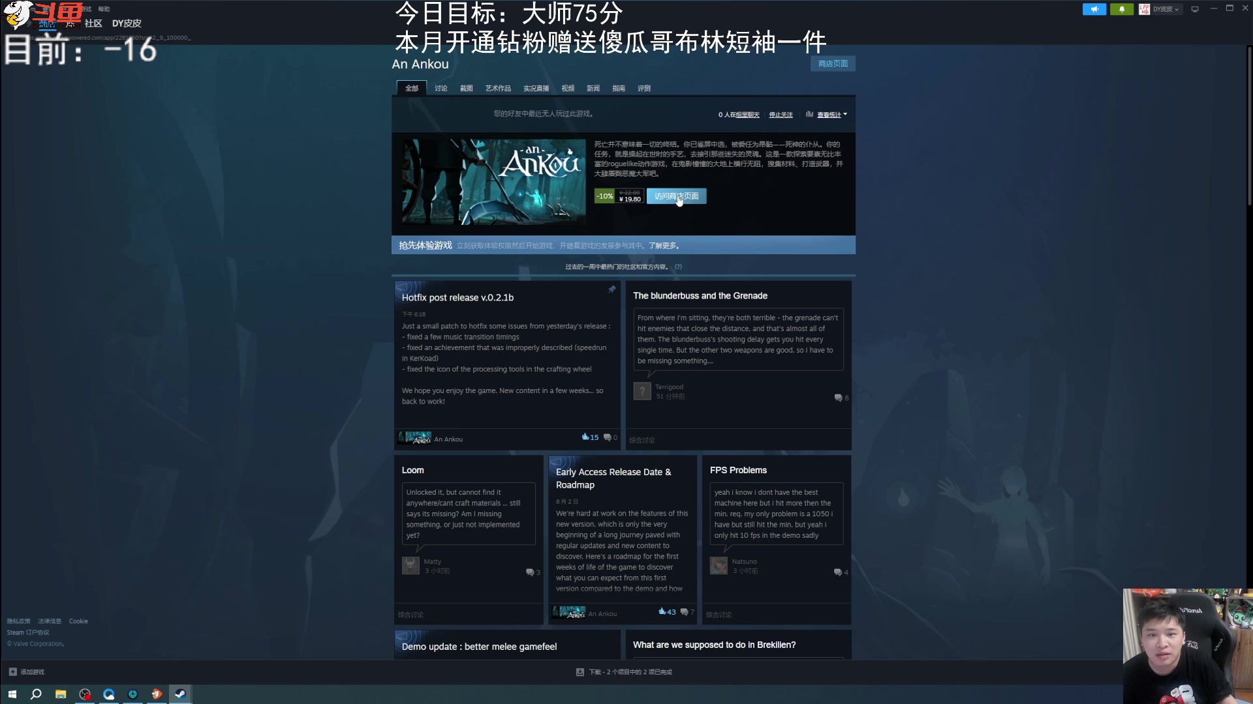
Task: Switch to the 截图 screenshots tab
Action: pos(466,88)
